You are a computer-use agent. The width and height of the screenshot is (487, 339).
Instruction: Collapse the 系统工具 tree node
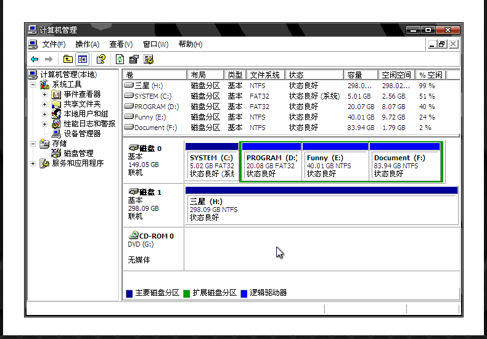pyautogui.click(x=33, y=84)
